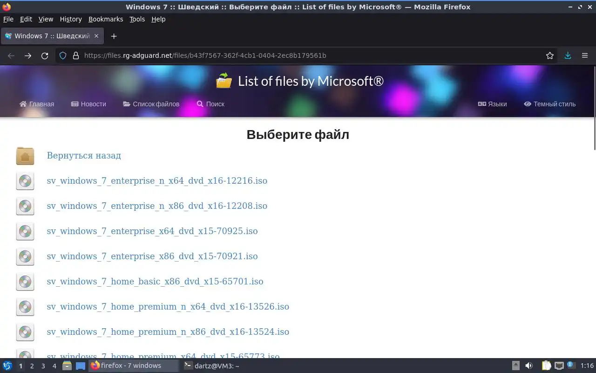This screenshot has width=596, height=373.
Task: Switch to workspace 2
Action: point(32,366)
